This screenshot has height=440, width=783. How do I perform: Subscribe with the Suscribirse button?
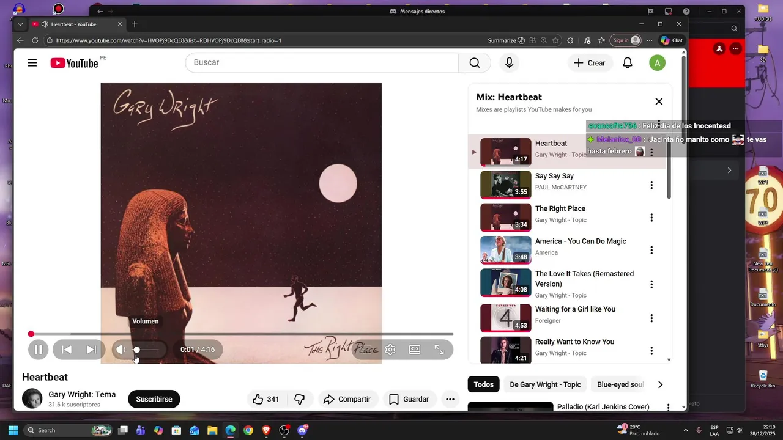coord(154,399)
